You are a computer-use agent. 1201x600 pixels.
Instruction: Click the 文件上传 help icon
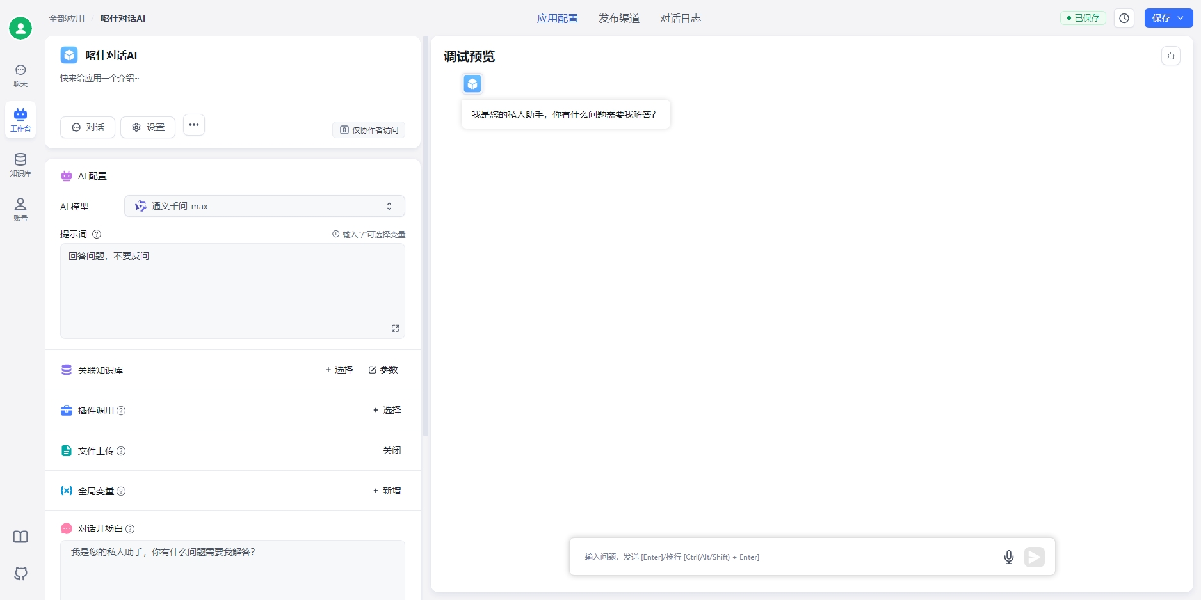(x=121, y=451)
